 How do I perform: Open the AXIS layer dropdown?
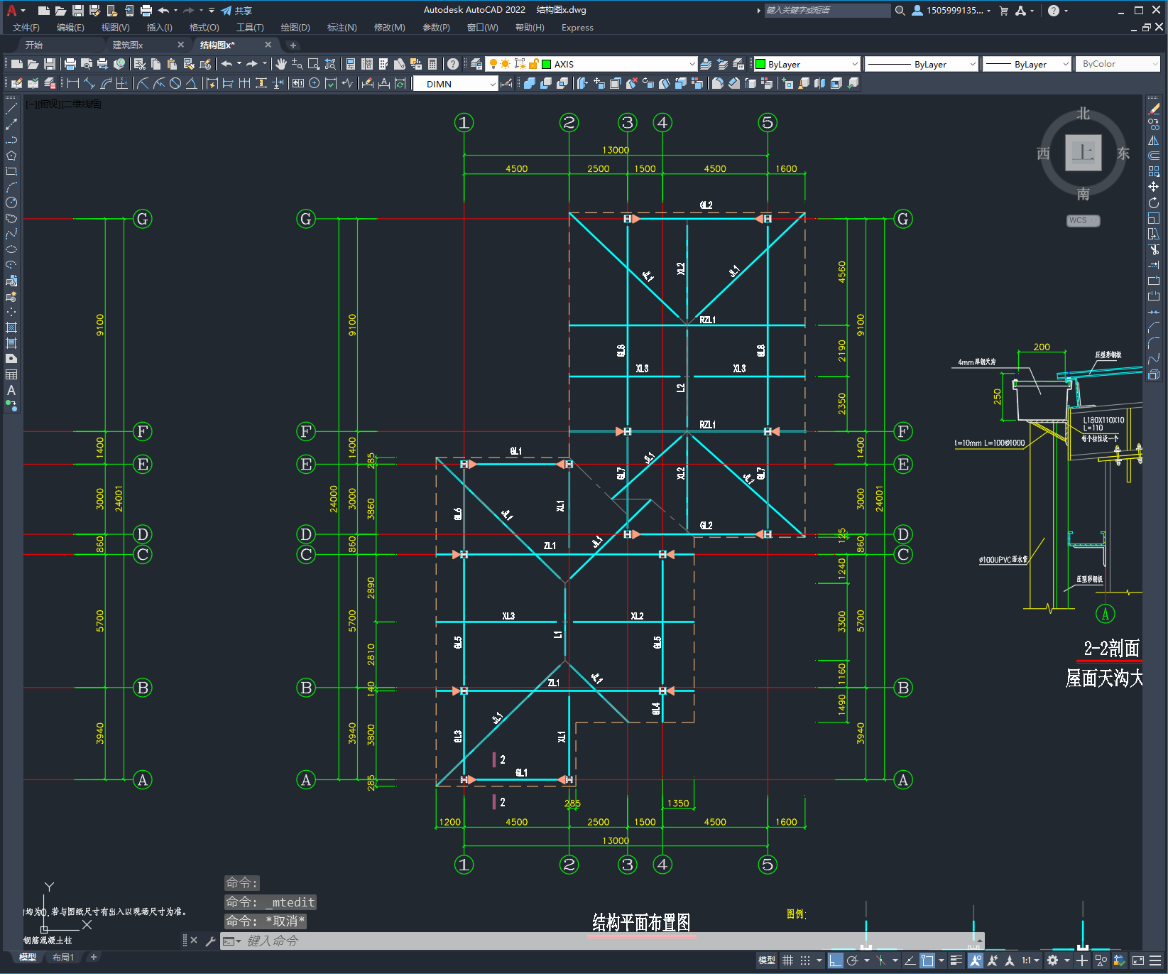pyautogui.click(x=592, y=64)
